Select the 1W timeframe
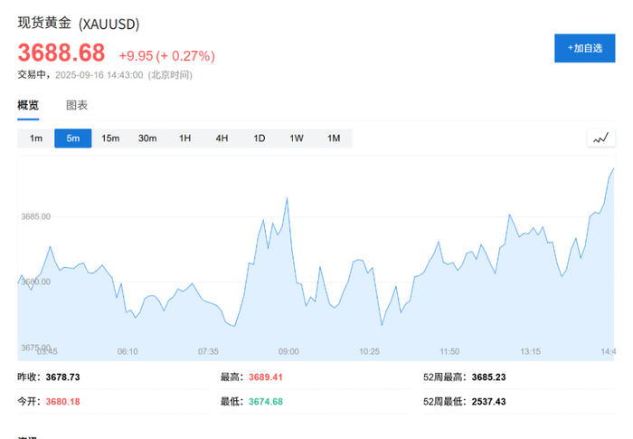The height and width of the screenshot is (439, 633). point(296,138)
